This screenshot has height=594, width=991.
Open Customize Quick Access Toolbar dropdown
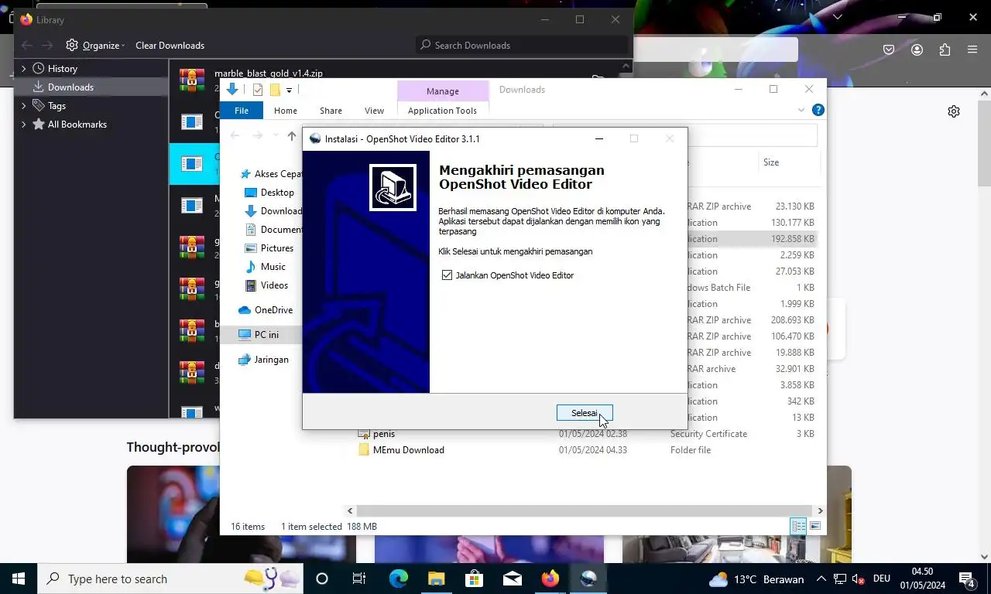[x=289, y=90]
